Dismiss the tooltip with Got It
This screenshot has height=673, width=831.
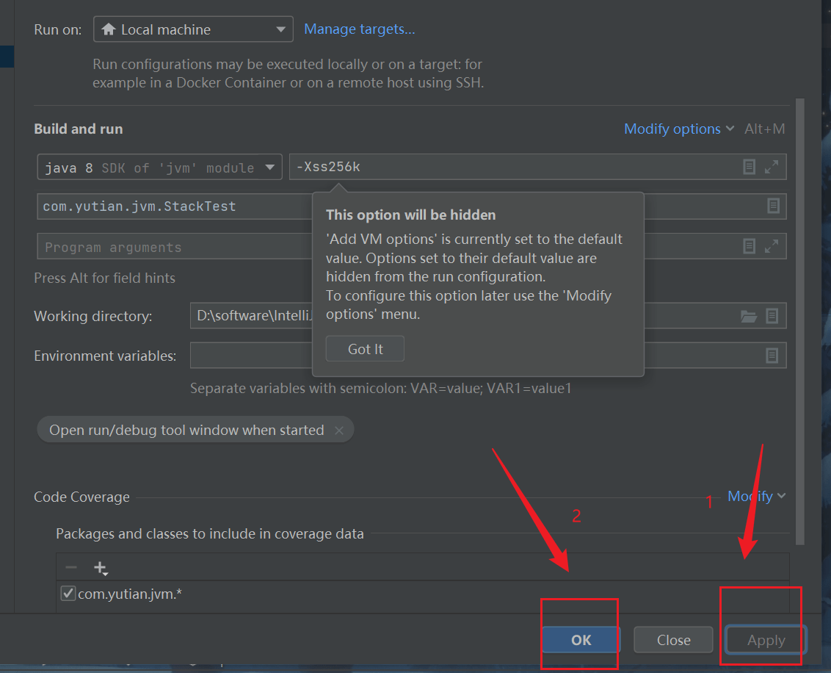tap(365, 349)
